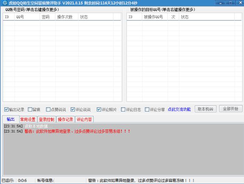
Task: Click 状态 column header in target list
Action: pos(207,17)
